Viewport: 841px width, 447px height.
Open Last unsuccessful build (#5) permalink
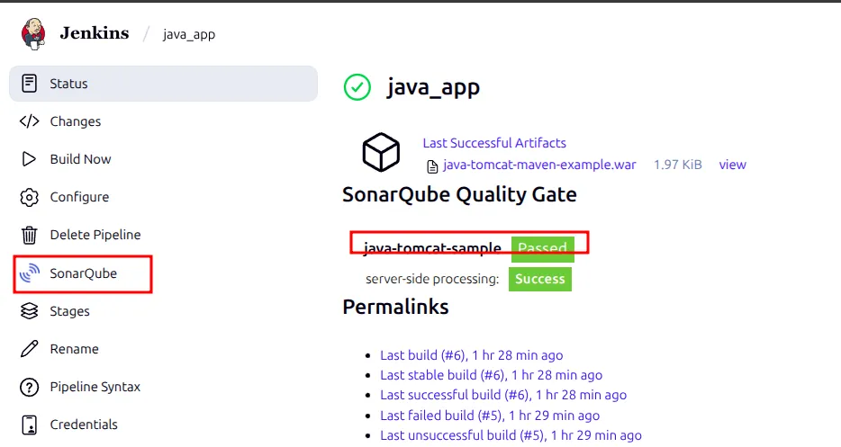511,435
